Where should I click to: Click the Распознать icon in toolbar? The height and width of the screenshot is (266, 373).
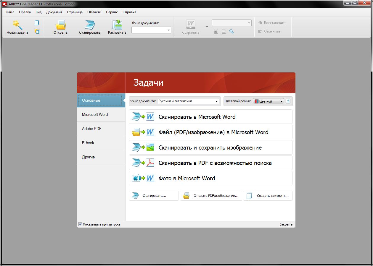point(117,25)
